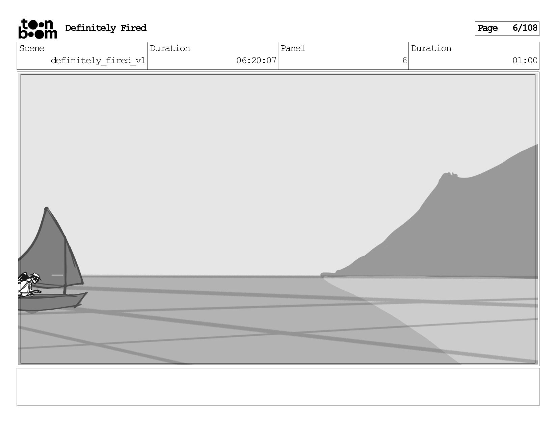557x431 pixels.
Task: Select scene name 'definitely_fired_v1'
Action: 98,61
